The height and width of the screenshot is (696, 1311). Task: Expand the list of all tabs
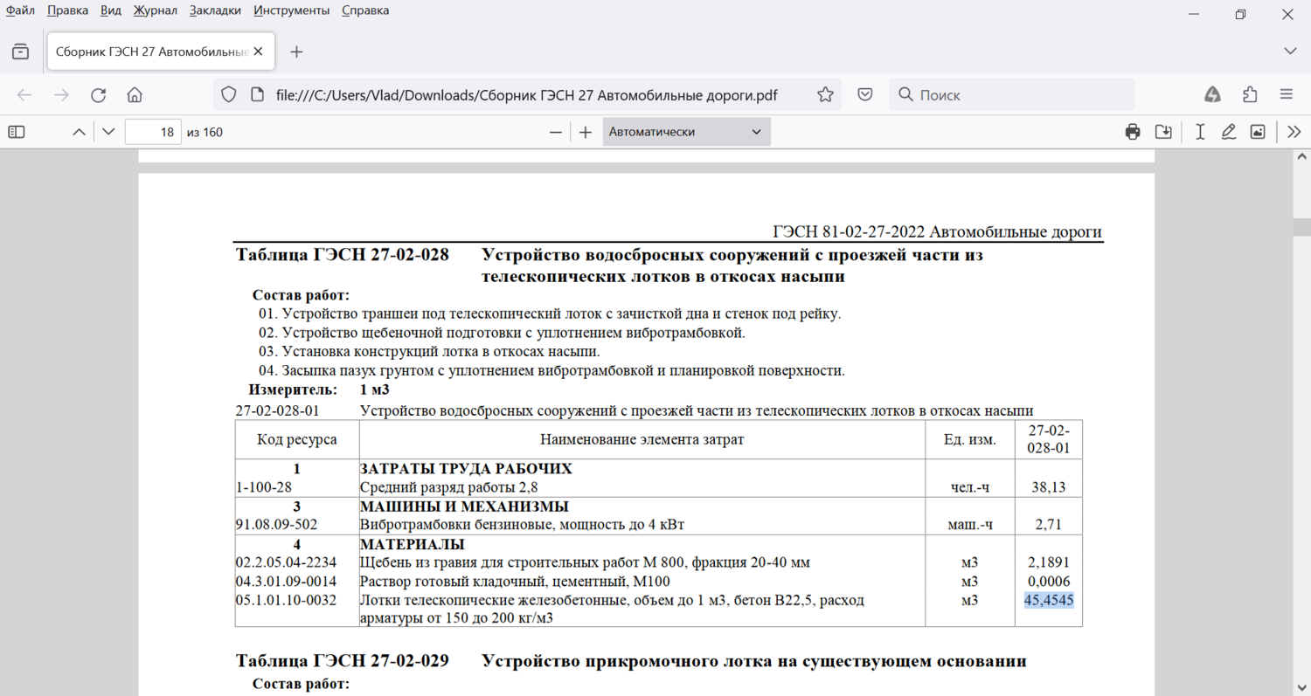1290,52
